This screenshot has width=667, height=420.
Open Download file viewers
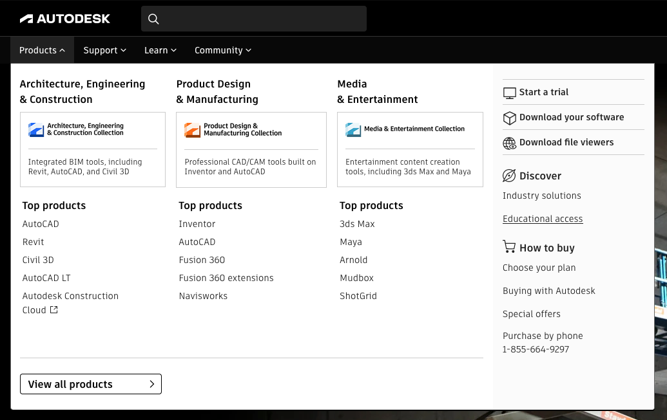(566, 142)
